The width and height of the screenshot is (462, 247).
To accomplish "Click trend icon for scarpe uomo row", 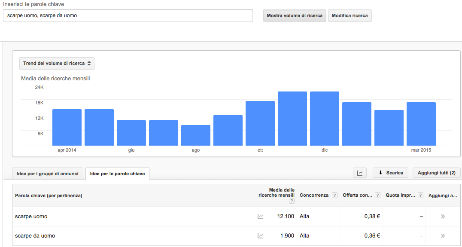I will [x=260, y=217].
